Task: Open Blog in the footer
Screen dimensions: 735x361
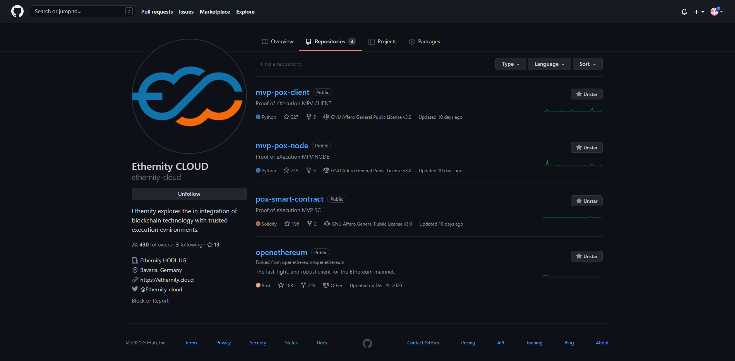Action: 569,343
